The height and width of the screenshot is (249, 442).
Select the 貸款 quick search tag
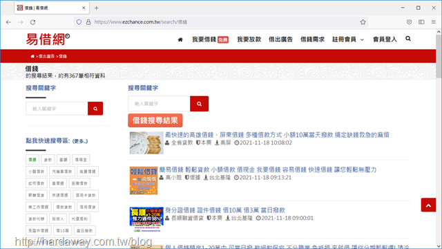tap(48, 160)
